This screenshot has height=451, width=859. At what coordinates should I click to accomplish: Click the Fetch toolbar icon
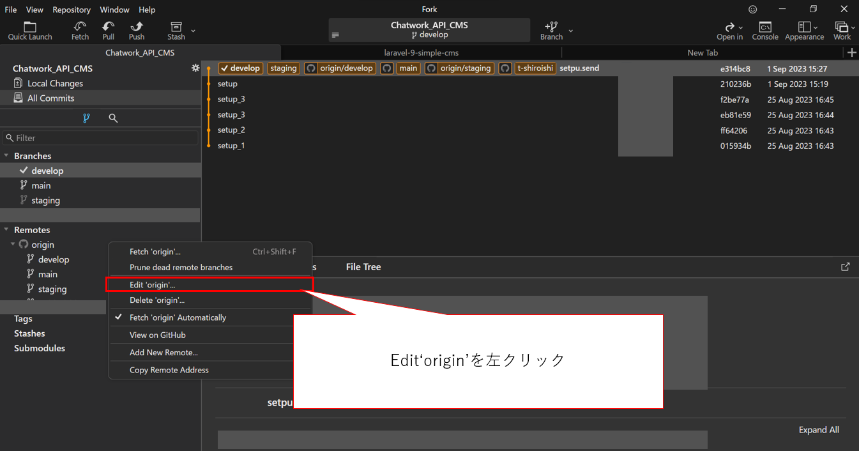click(80, 31)
